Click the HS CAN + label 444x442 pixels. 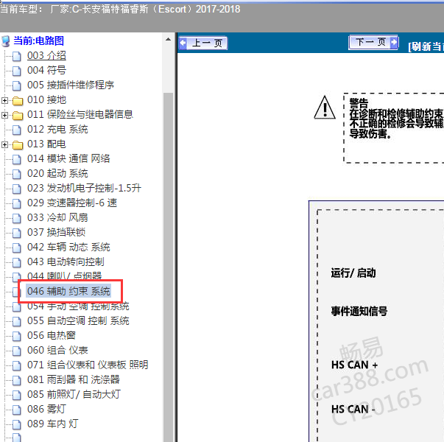tap(354, 365)
